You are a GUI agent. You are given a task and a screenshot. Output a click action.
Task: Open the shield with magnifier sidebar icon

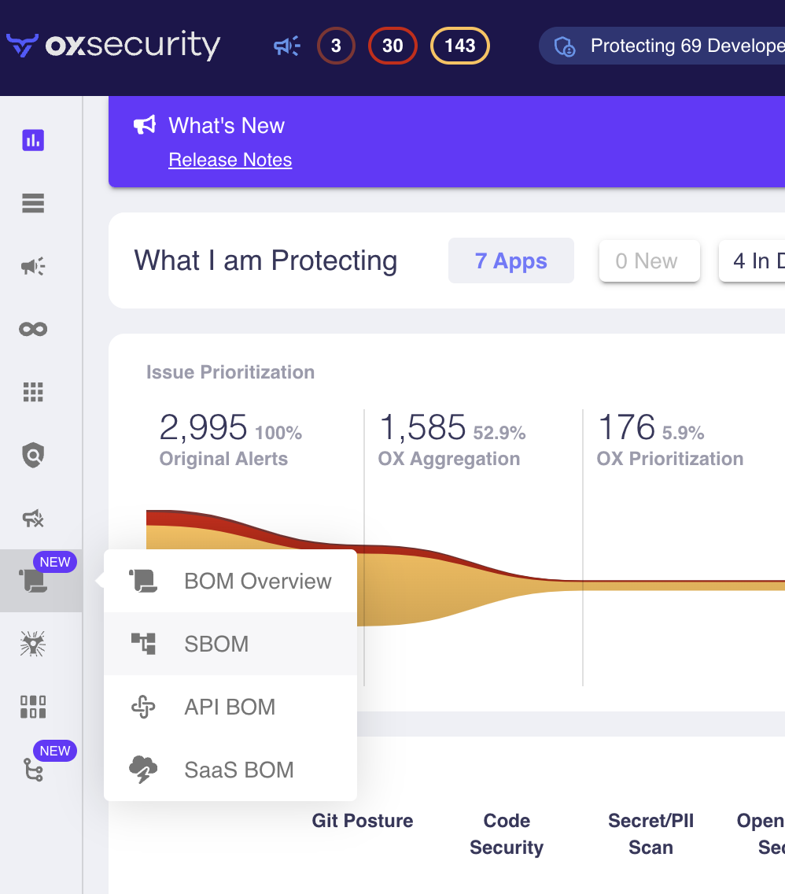(33, 455)
